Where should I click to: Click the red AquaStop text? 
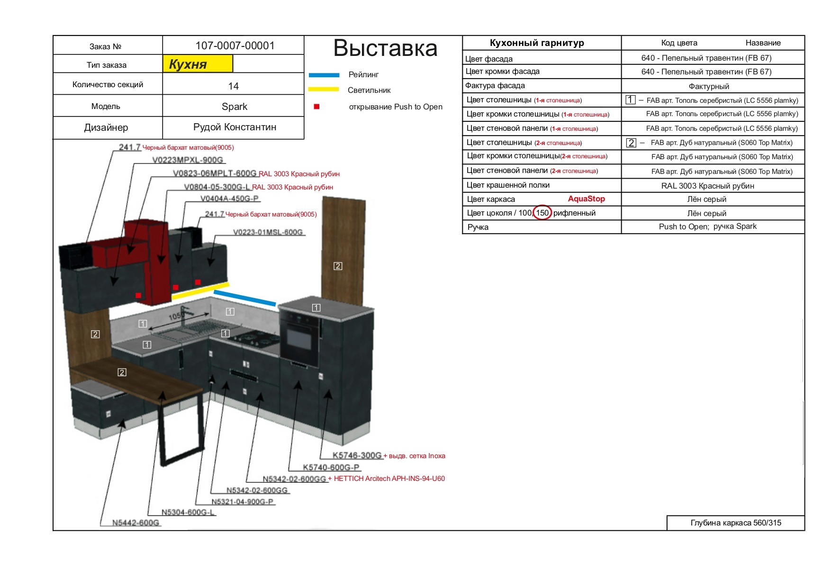(586, 199)
